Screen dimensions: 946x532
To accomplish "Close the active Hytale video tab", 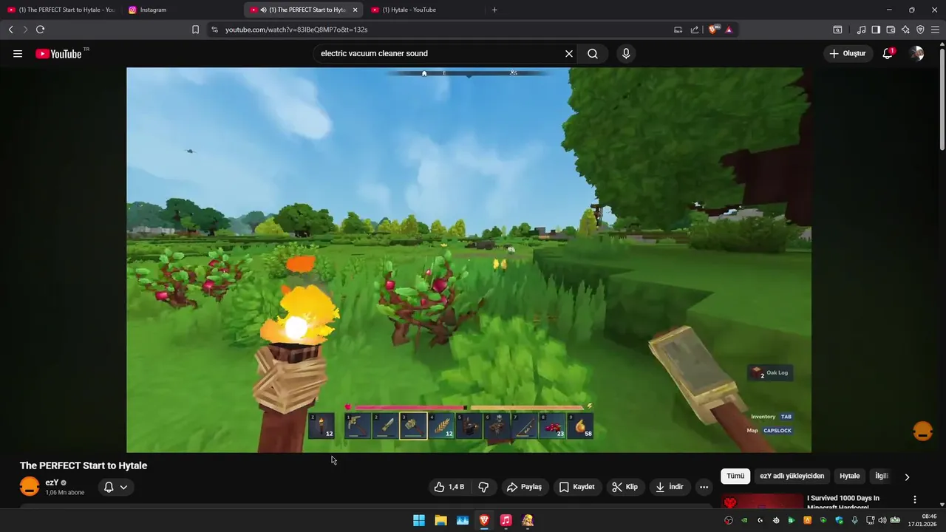I will pos(355,10).
